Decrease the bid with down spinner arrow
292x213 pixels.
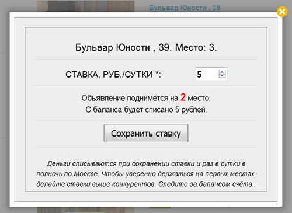pos(222,76)
